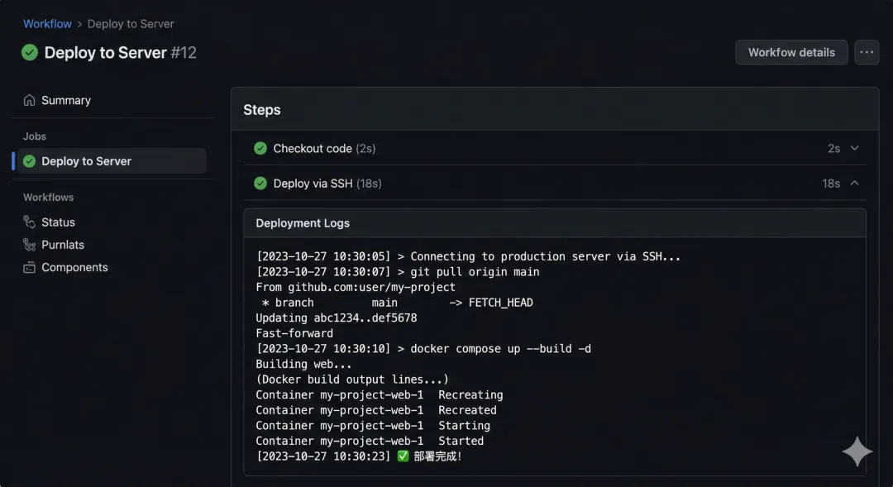The image size is (893, 487).
Task: Click the Components workflow icon
Action: point(30,267)
